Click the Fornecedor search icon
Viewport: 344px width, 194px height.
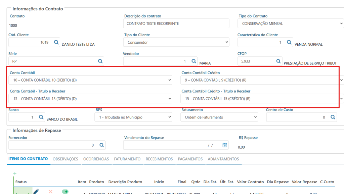(101, 145)
